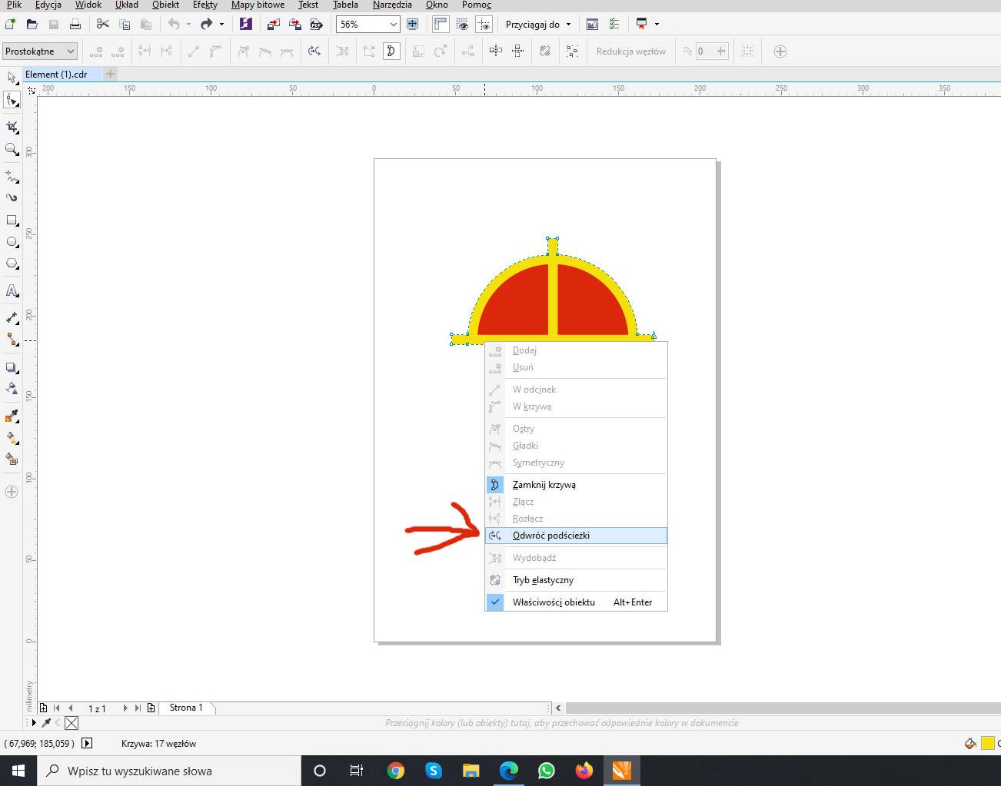Select the Polygon tool

[12, 264]
